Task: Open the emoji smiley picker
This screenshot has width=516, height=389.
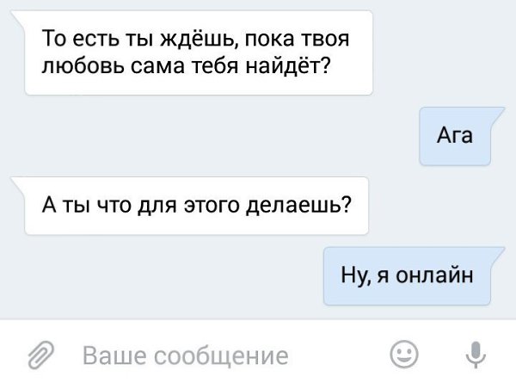Action: 404,355
